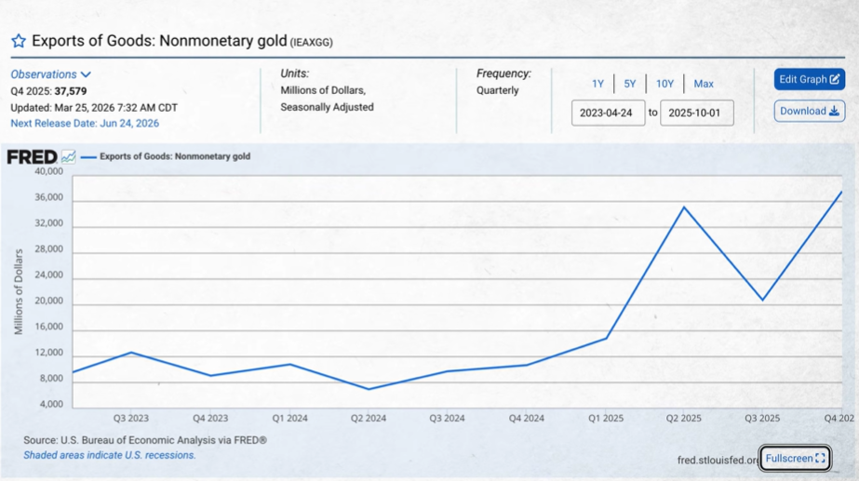Show the Max date range
The image size is (859, 481).
(704, 84)
